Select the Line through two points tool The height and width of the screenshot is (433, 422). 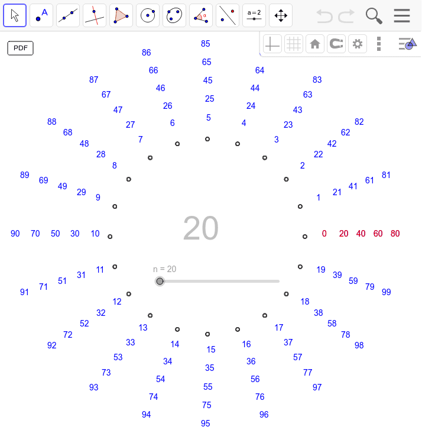[x=68, y=15]
